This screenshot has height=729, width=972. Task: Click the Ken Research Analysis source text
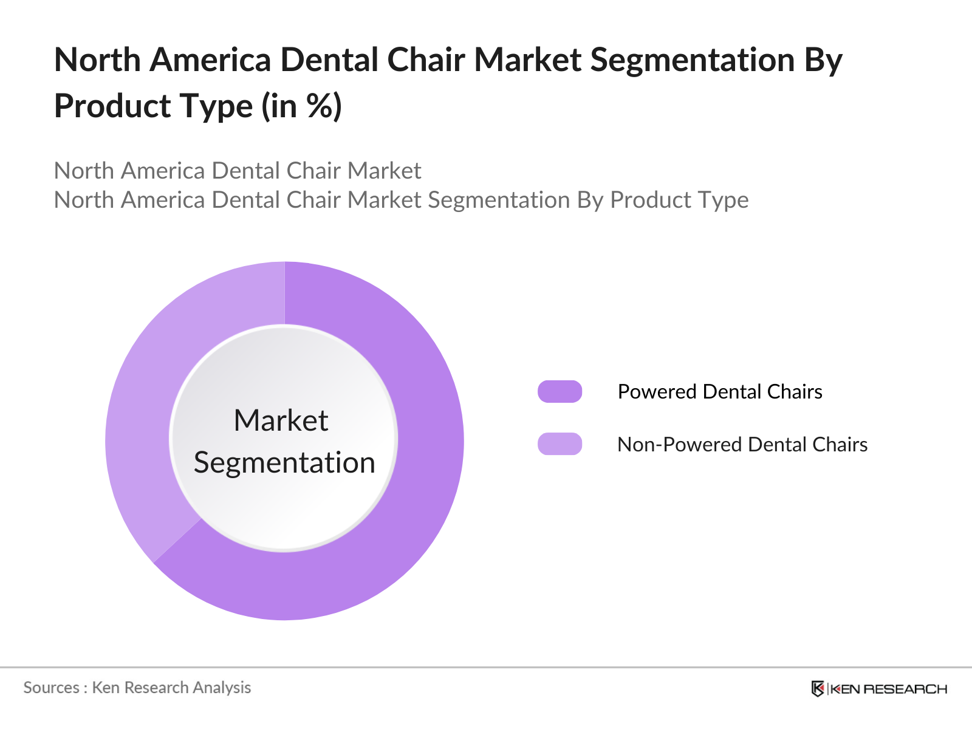point(171,688)
